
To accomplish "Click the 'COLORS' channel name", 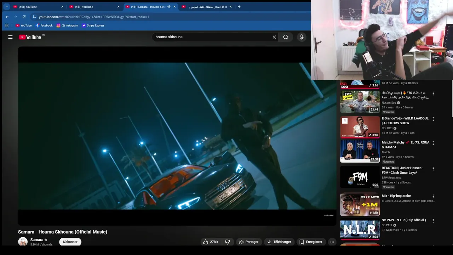I will 387,128.
